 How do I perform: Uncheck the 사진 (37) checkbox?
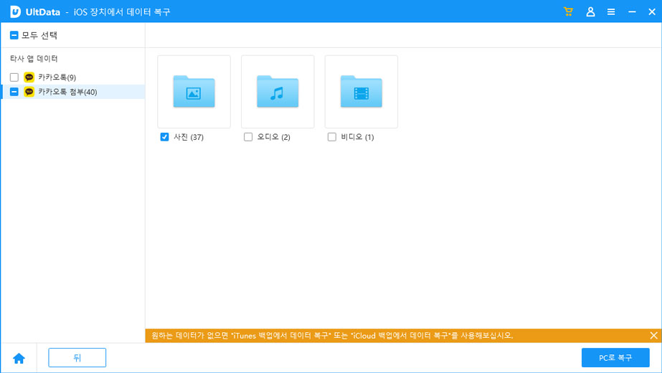pyautogui.click(x=165, y=137)
